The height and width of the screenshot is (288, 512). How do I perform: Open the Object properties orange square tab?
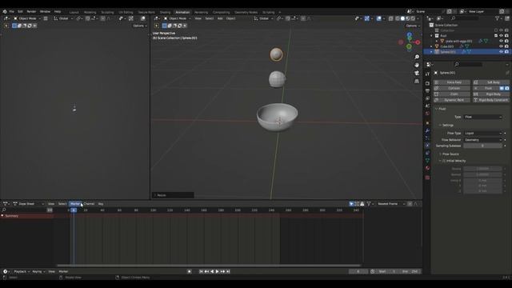[x=427, y=122]
